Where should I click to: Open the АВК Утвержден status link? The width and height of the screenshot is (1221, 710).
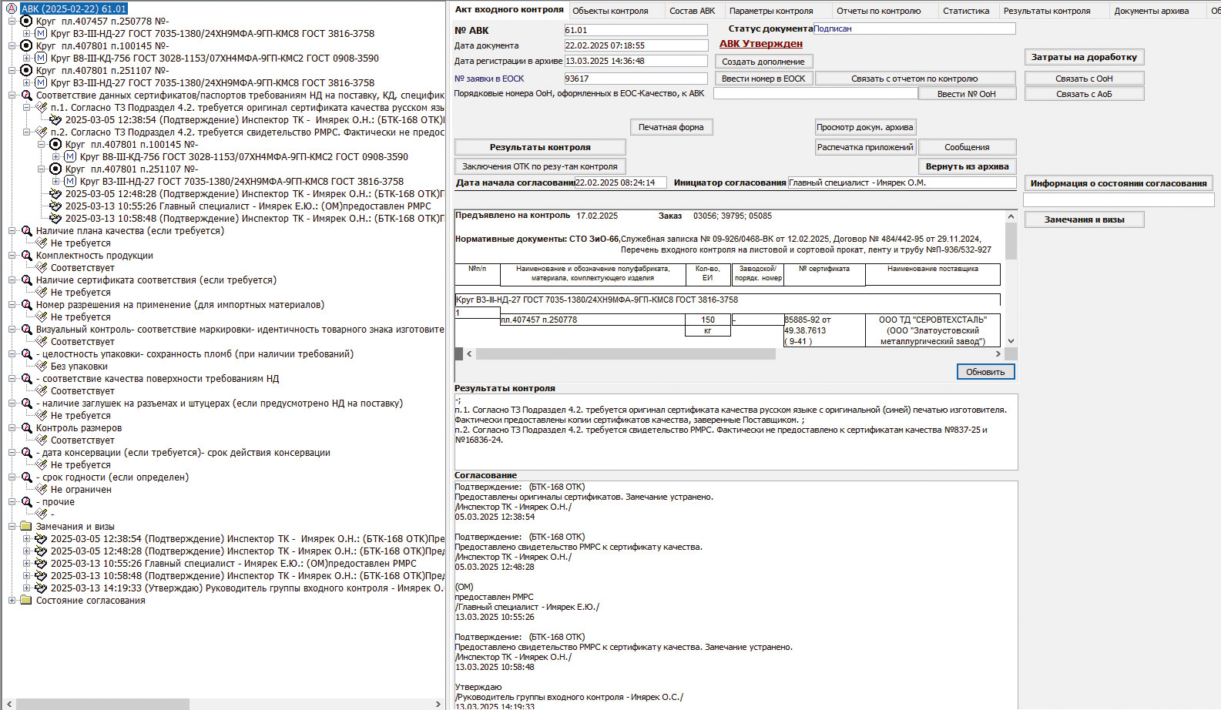pos(760,44)
